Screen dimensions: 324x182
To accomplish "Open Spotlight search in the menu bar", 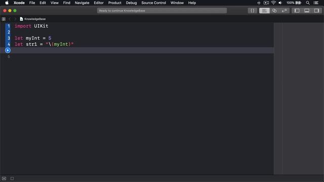I will point(308,3).
